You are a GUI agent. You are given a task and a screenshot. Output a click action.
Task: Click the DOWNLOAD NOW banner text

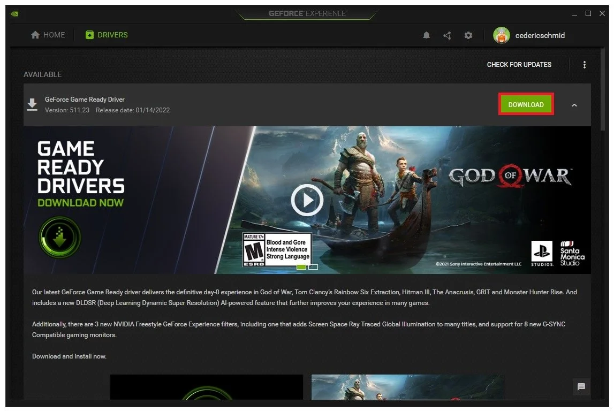tap(80, 203)
